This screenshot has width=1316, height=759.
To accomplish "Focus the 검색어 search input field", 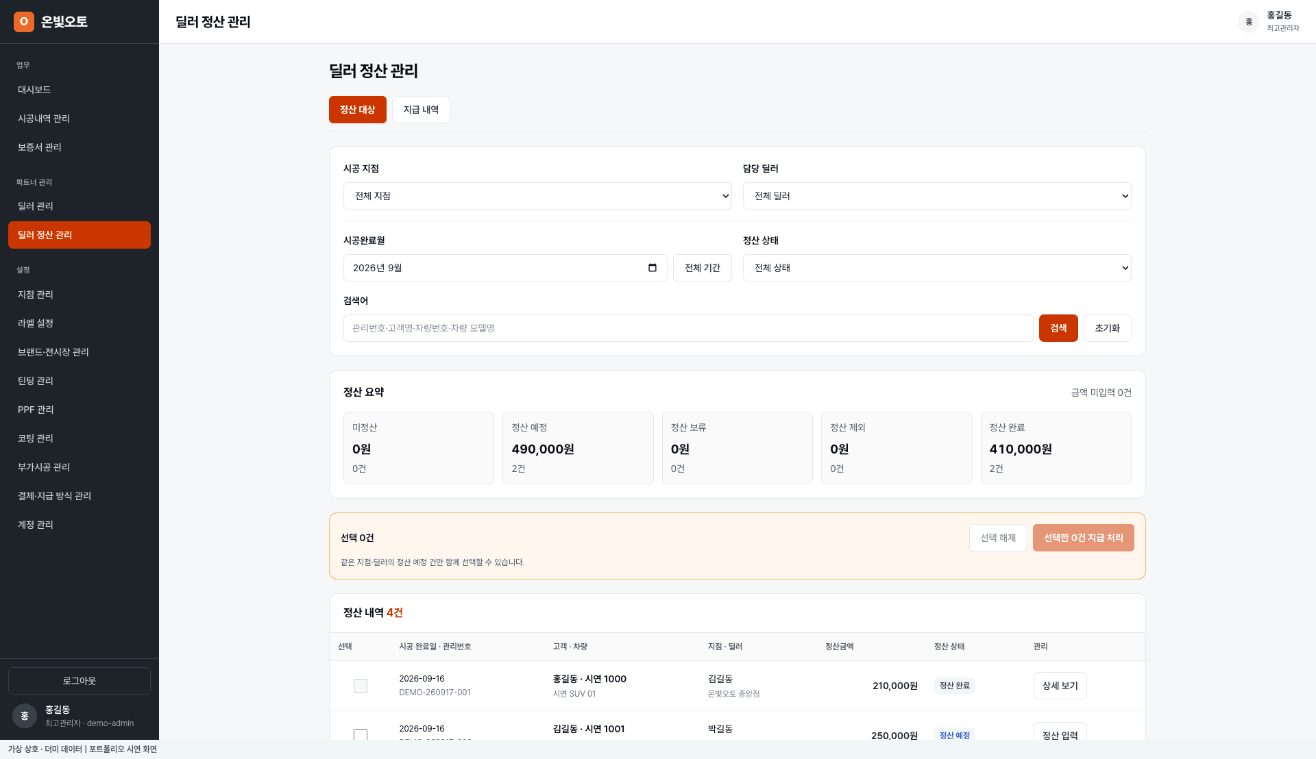I will (x=688, y=328).
